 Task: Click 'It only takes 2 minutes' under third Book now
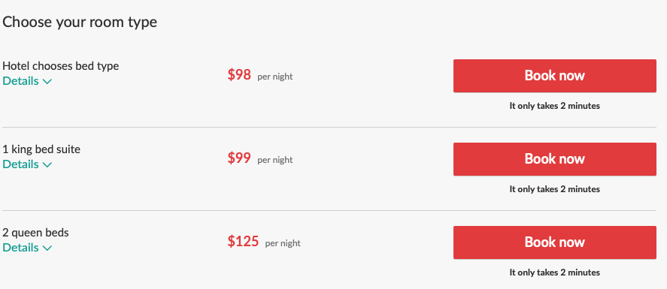coord(555,272)
